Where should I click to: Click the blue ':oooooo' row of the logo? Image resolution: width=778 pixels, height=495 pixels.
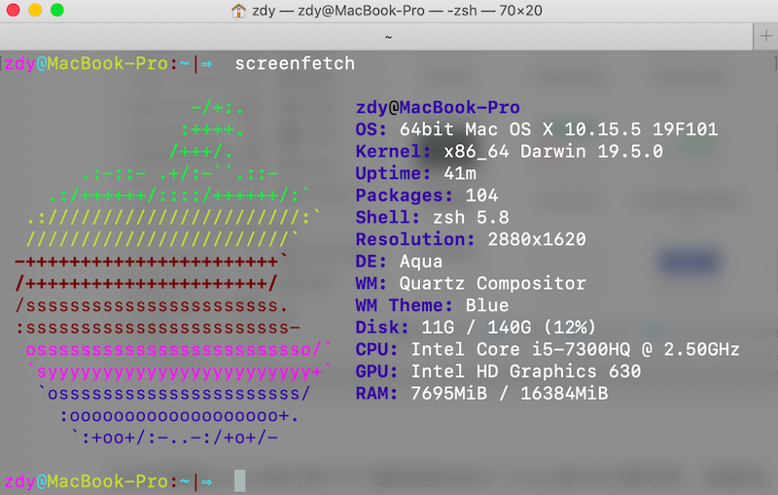[179, 415]
